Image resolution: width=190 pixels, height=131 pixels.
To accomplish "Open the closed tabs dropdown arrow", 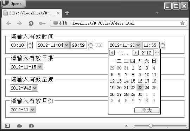I will pos(157,13).
